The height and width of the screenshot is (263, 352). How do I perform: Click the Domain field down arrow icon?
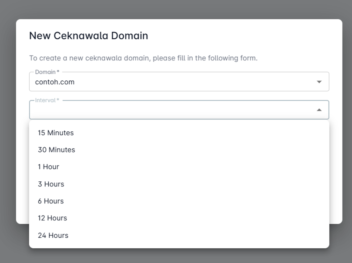(x=319, y=82)
